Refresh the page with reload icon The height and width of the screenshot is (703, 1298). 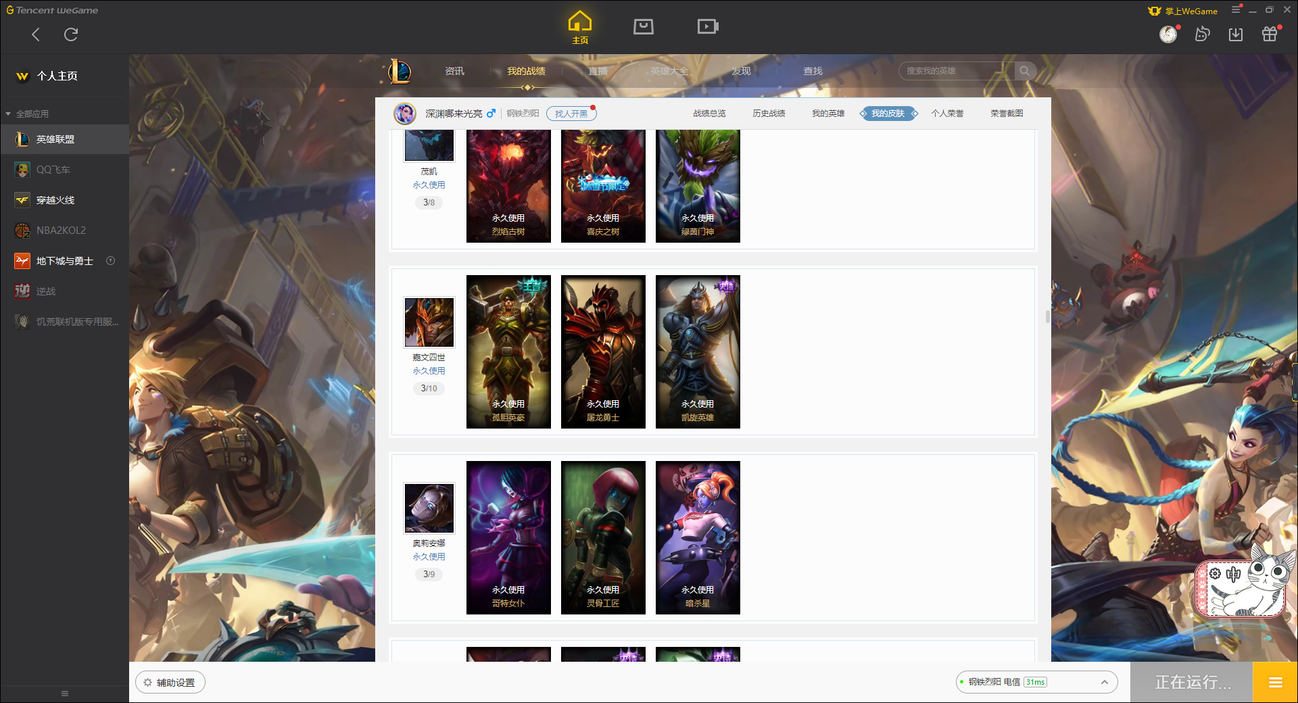(71, 34)
